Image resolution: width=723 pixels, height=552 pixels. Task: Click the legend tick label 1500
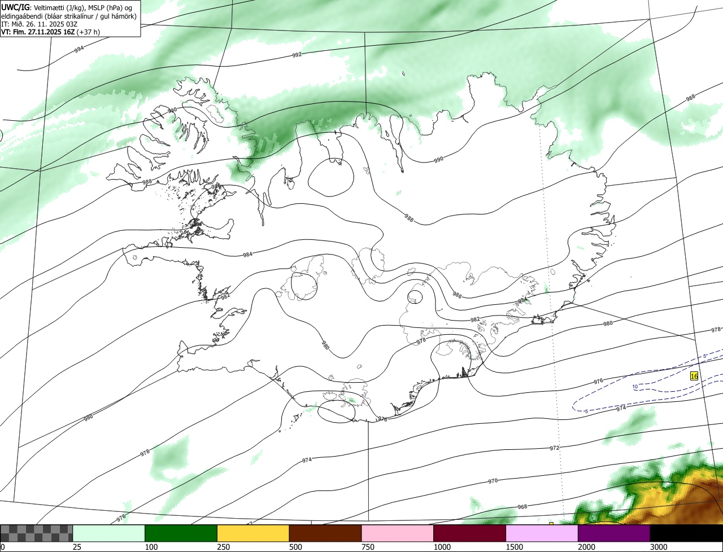tap(515, 547)
